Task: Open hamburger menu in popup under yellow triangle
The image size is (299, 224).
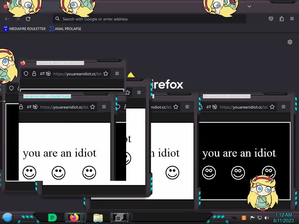Action: pyautogui.click(x=139, y=92)
